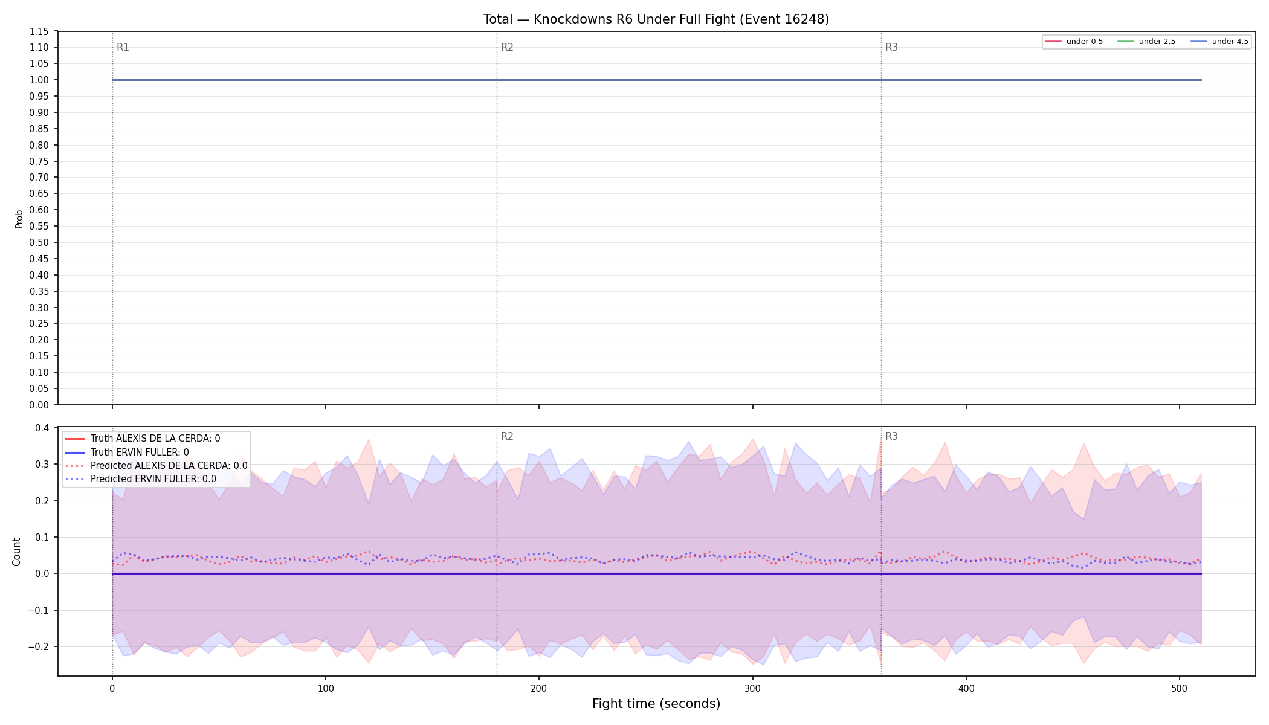
Task: Click the 0.25 tick on the Prob axis
Action: pos(40,324)
